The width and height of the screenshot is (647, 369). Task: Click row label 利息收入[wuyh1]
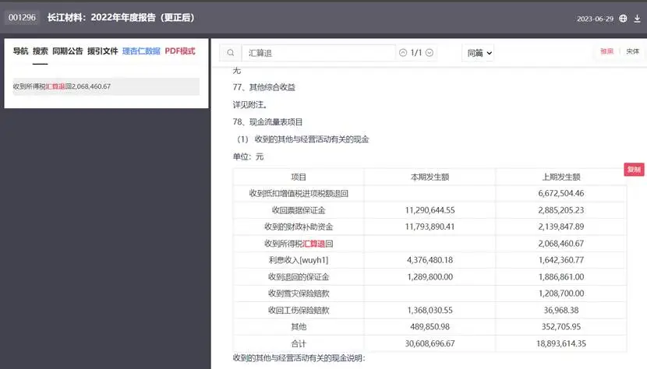[299, 260]
